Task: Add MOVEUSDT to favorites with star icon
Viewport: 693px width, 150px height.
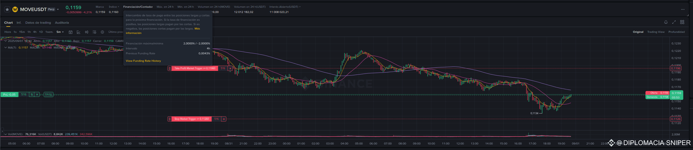Action: [7, 9]
